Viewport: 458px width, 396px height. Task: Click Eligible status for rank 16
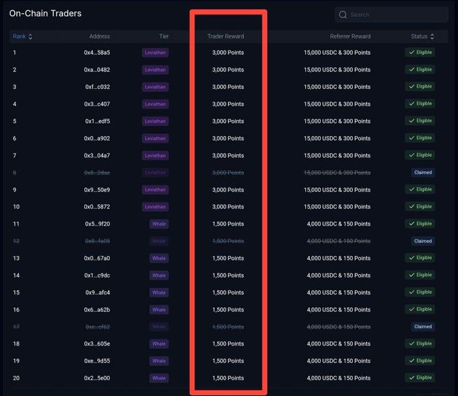click(x=420, y=309)
